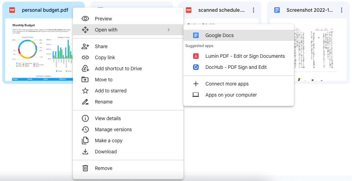
Task: Select the Move to entry
Action: (x=128, y=79)
